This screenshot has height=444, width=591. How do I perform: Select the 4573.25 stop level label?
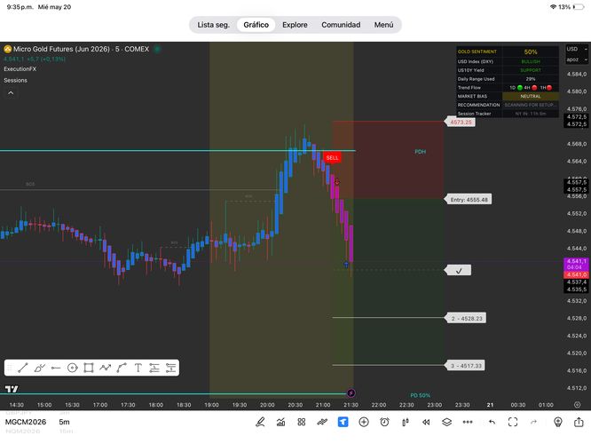pyautogui.click(x=461, y=123)
